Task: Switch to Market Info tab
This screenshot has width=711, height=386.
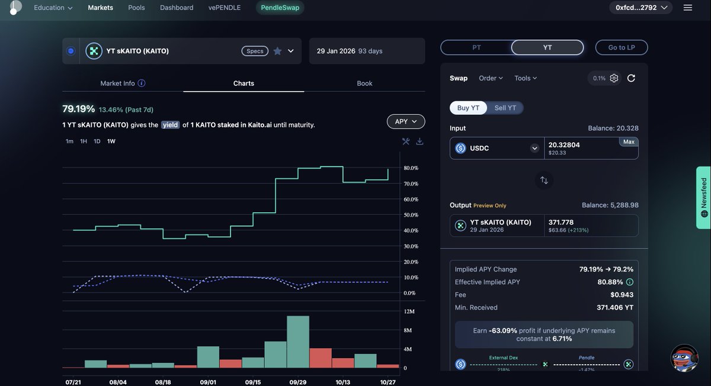Action: point(123,83)
